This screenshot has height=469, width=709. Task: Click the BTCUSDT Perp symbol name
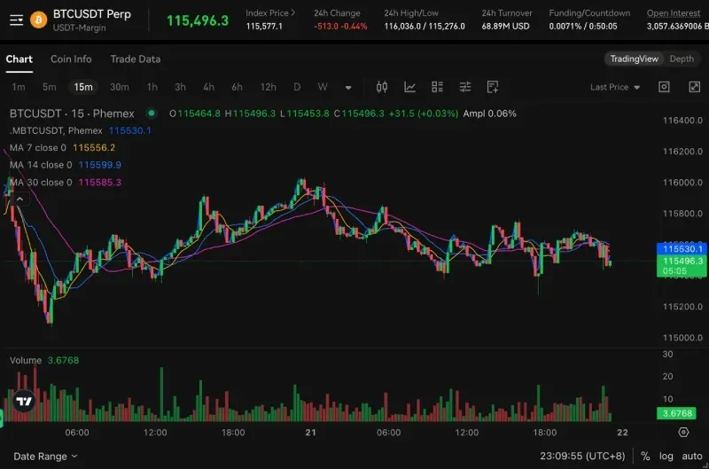tap(92, 14)
